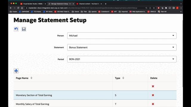Sort the table by Page Name
The image size is (191, 107).
[x=31, y=78]
